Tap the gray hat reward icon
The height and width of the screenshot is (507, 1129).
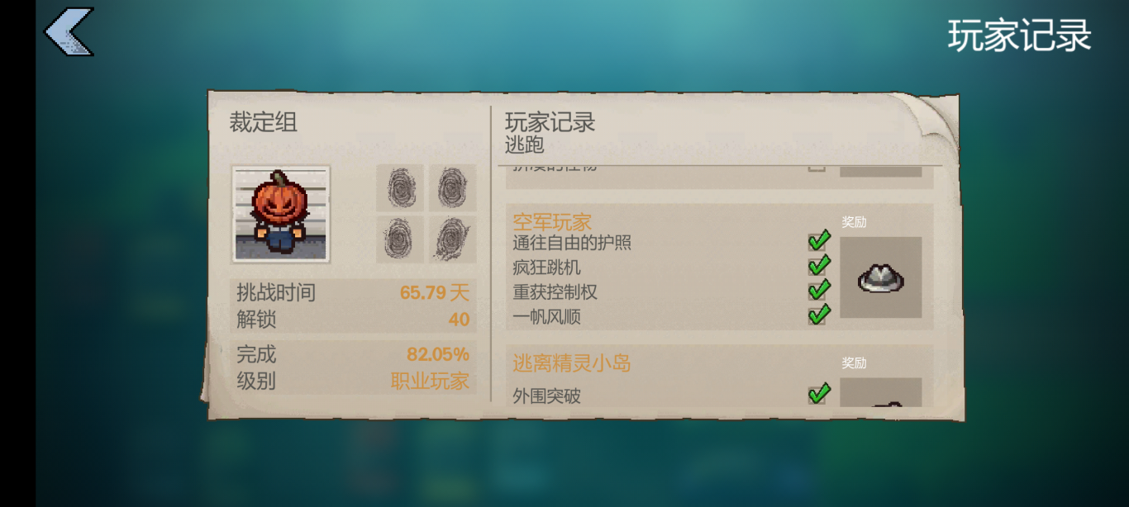(x=881, y=277)
